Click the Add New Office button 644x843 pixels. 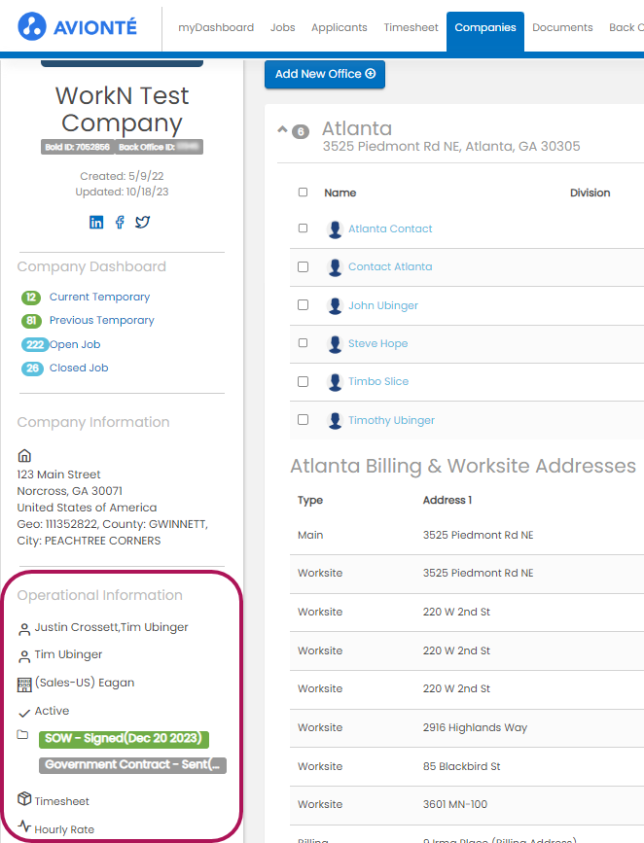(325, 74)
